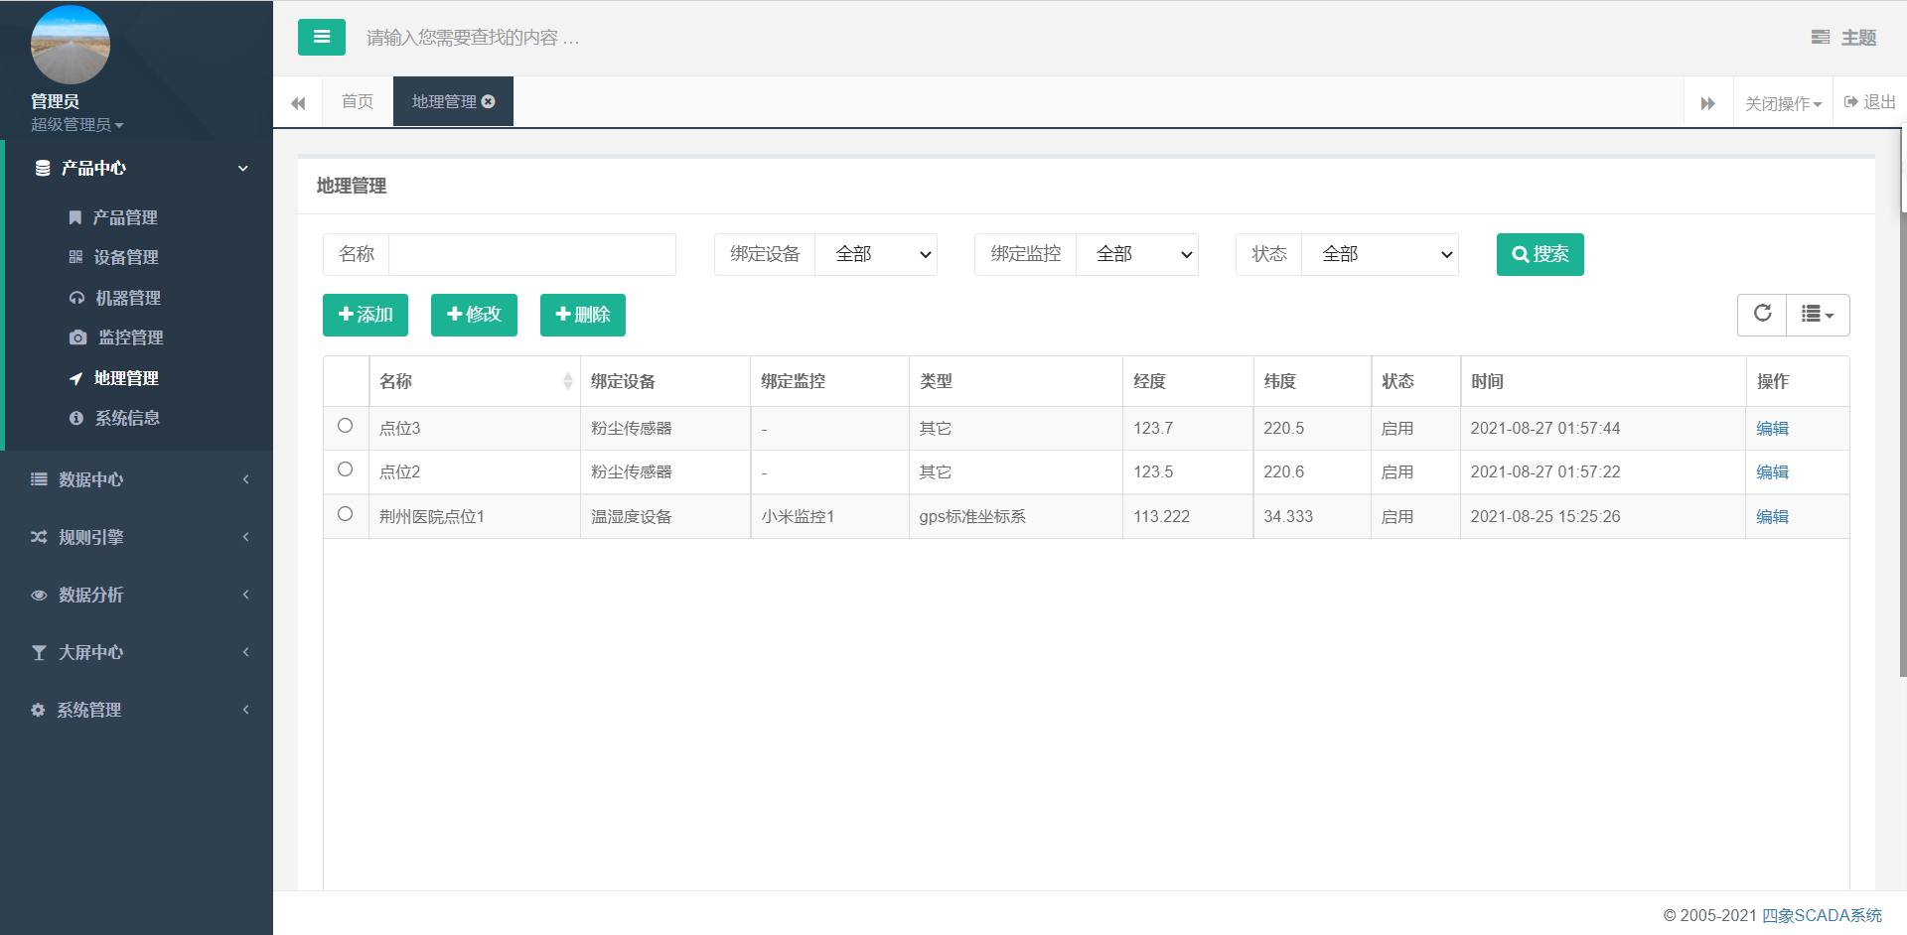Click 编辑 link for 点位3 row
This screenshot has width=1907, height=935.
pos(1772,429)
